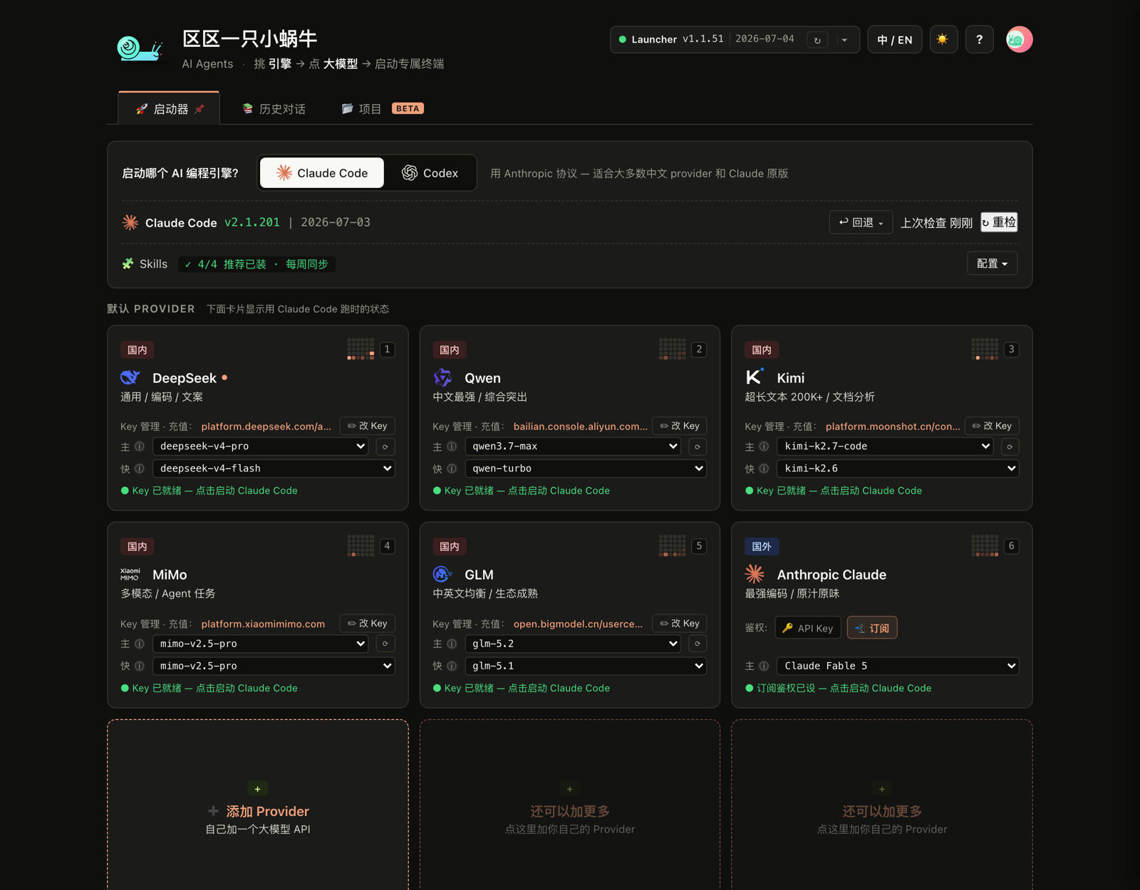Switch to the 启动器 tab

point(170,109)
